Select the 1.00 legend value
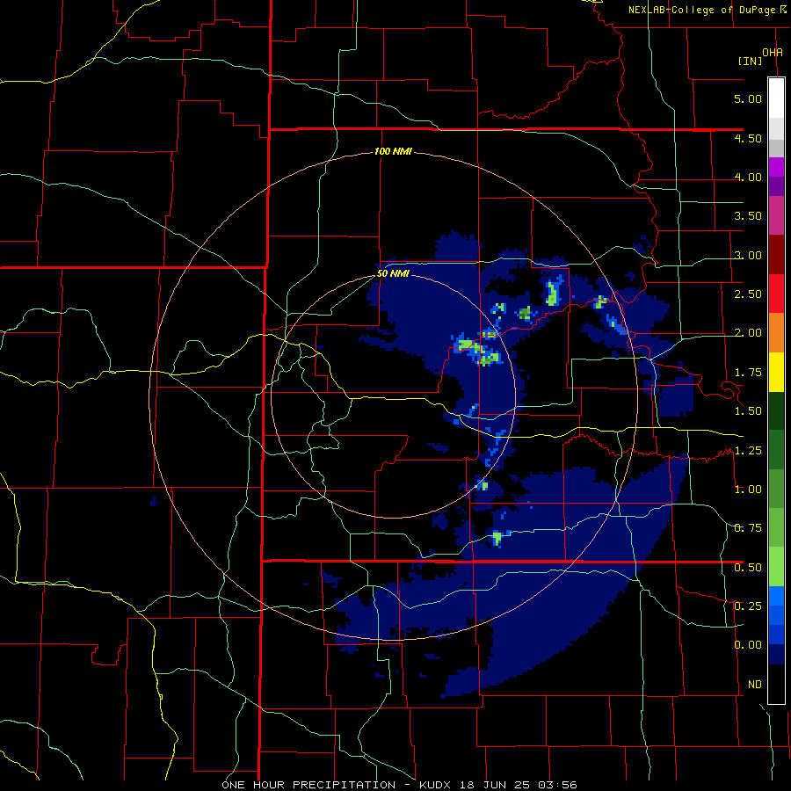The width and height of the screenshot is (791, 791). [748, 490]
